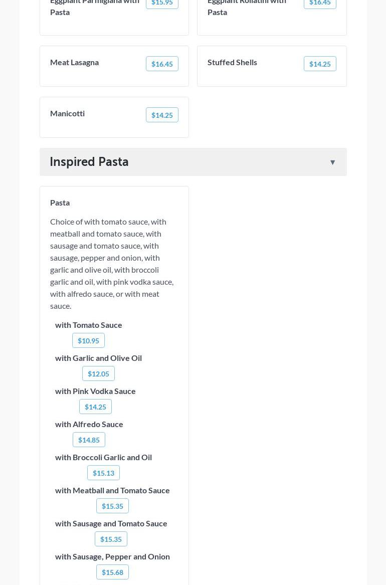Open the Meat Lasagna item title
Image resolution: width=386 pixels, height=585 pixels.
tap(74, 62)
